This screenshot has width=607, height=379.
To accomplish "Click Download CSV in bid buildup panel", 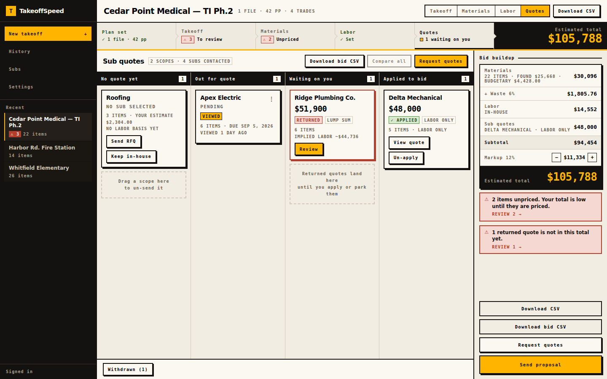I will (540, 309).
